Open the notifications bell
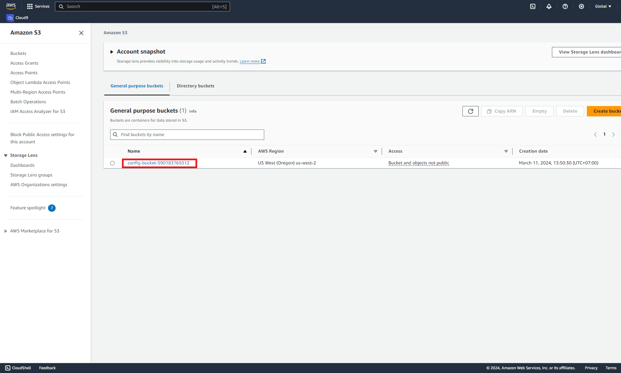 coord(549,6)
